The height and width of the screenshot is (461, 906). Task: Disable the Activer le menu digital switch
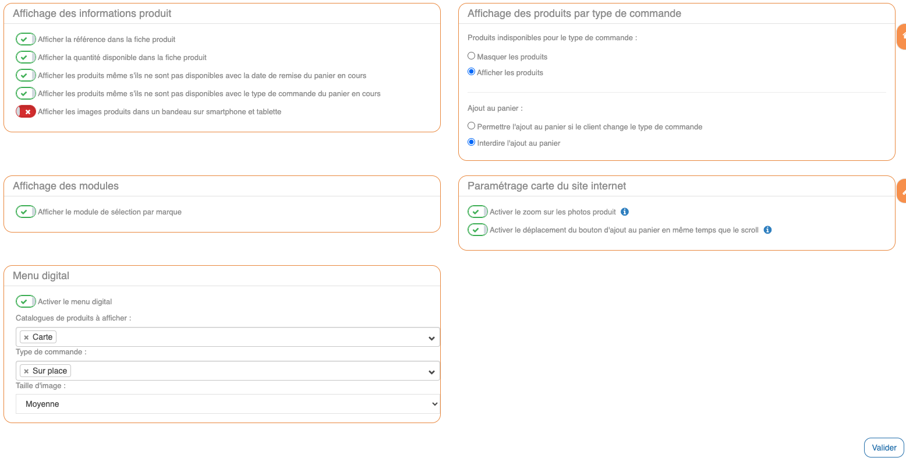[26, 302]
